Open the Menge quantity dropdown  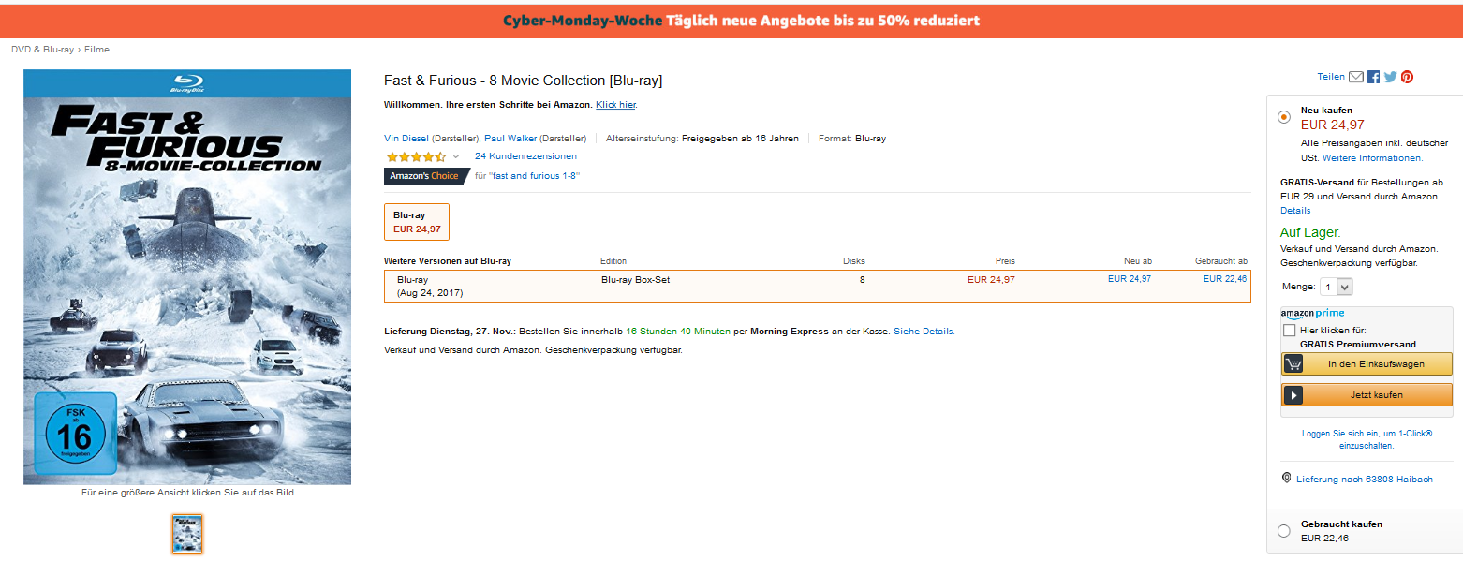coord(1337,288)
